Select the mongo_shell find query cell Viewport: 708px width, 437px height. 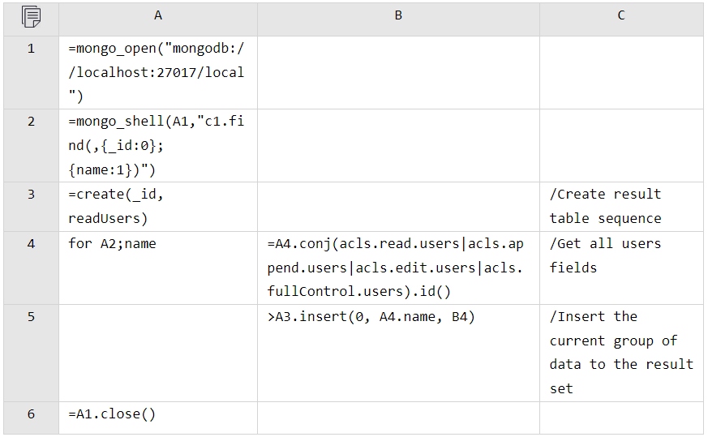pos(158,145)
